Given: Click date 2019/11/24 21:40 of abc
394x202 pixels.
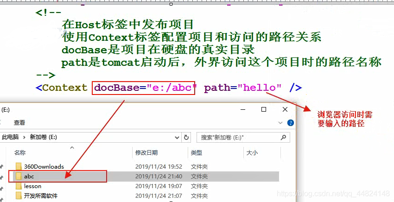Looking at the screenshot, I should (x=159, y=177).
